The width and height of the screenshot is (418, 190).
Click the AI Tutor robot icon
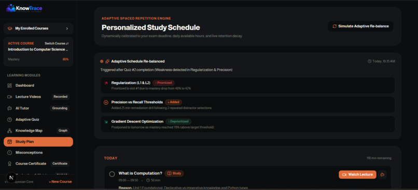tap(10, 108)
